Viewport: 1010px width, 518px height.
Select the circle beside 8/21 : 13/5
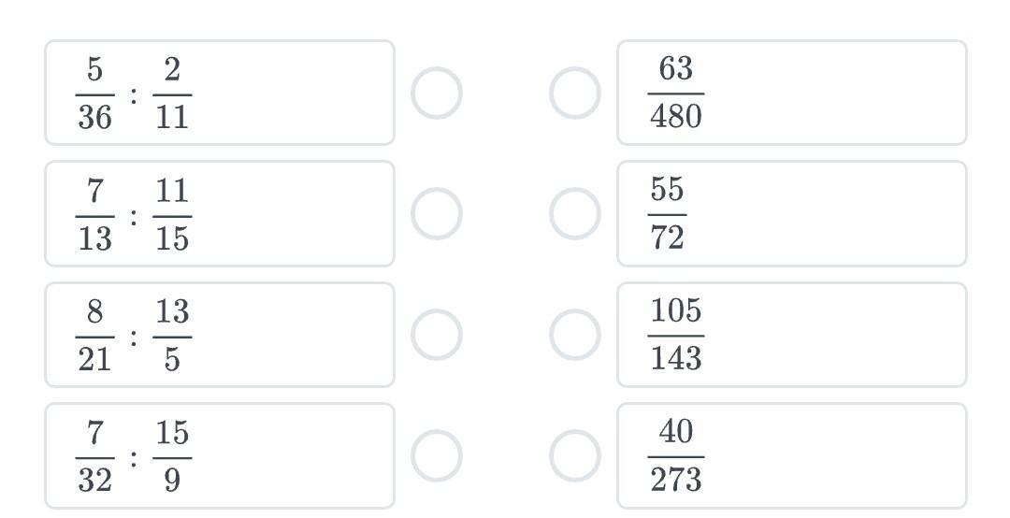[437, 335]
